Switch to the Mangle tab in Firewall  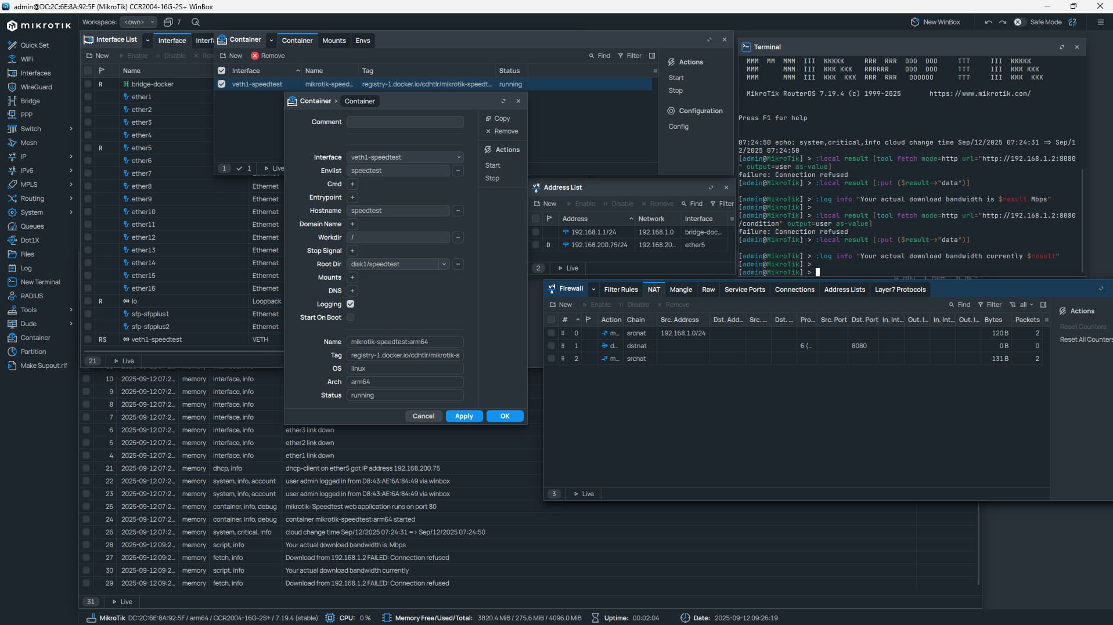point(680,290)
